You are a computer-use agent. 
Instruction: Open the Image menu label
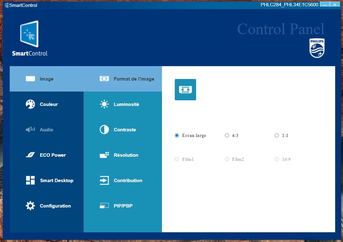pyautogui.click(x=47, y=79)
